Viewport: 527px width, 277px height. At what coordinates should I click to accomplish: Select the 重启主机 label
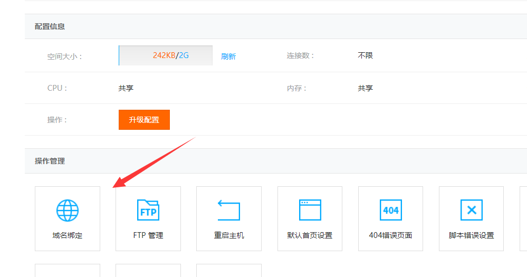[x=229, y=235]
